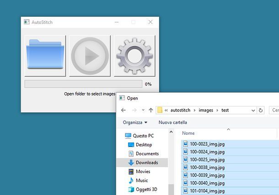Select Downloads in navigation pane
The width and height of the screenshot is (279, 195).
142,163
